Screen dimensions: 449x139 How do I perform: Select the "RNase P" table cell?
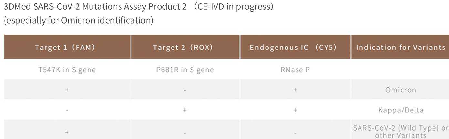click(295, 70)
